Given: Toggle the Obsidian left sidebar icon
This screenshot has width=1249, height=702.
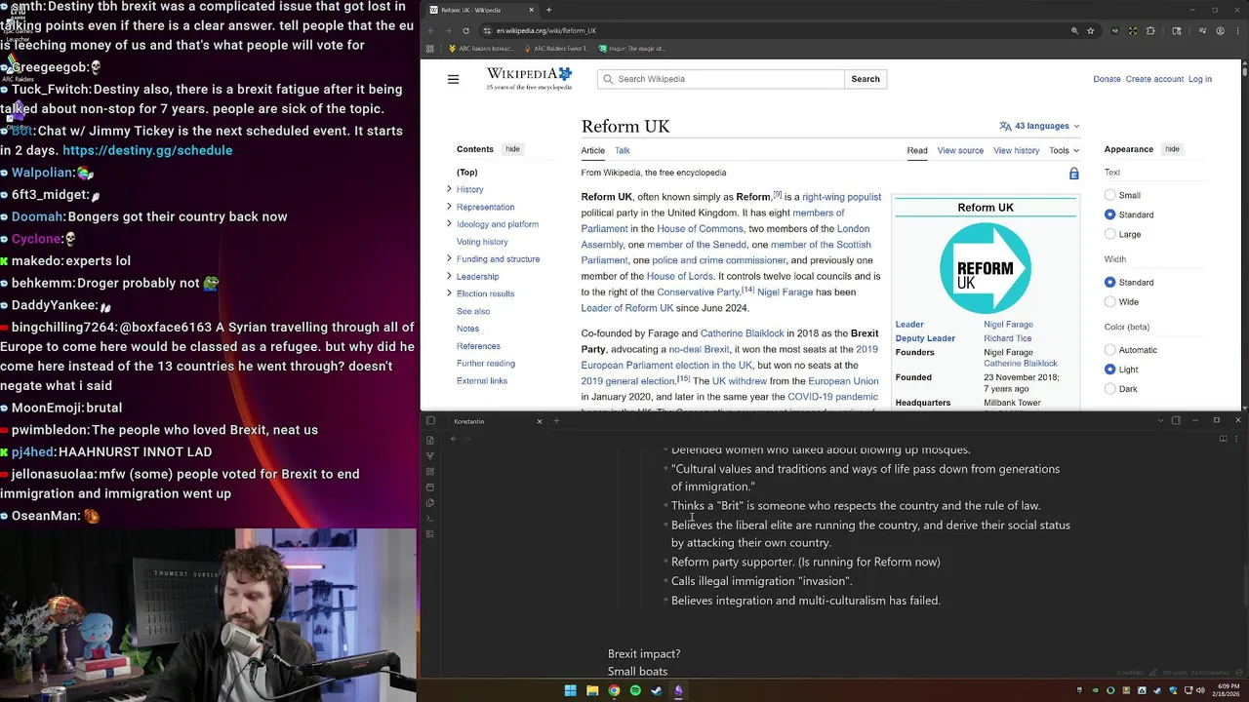Looking at the screenshot, I should click(x=430, y=421).
